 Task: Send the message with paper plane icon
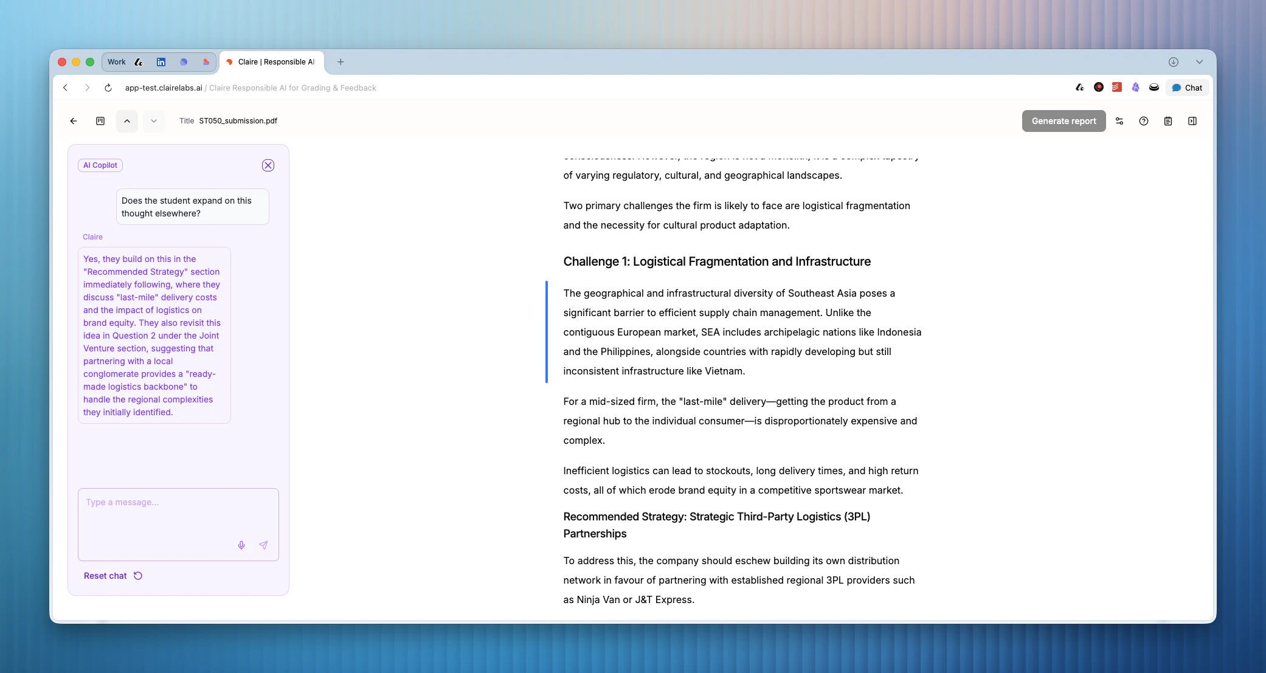pyautogui.click(x=263, y=545)
